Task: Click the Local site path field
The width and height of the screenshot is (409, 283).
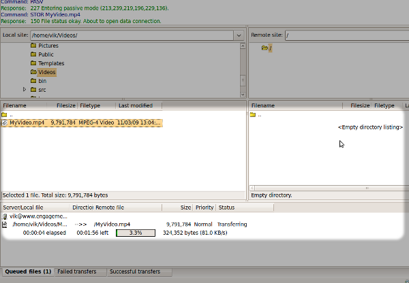Action: pos(132,35)
